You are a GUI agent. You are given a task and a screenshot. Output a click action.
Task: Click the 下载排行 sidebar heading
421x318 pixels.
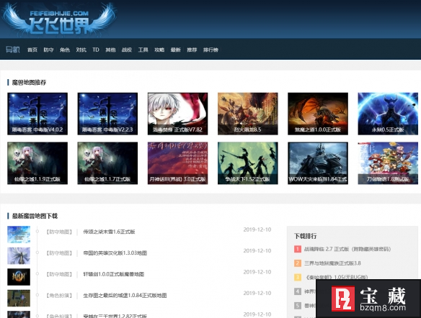(x=305, y=236)
